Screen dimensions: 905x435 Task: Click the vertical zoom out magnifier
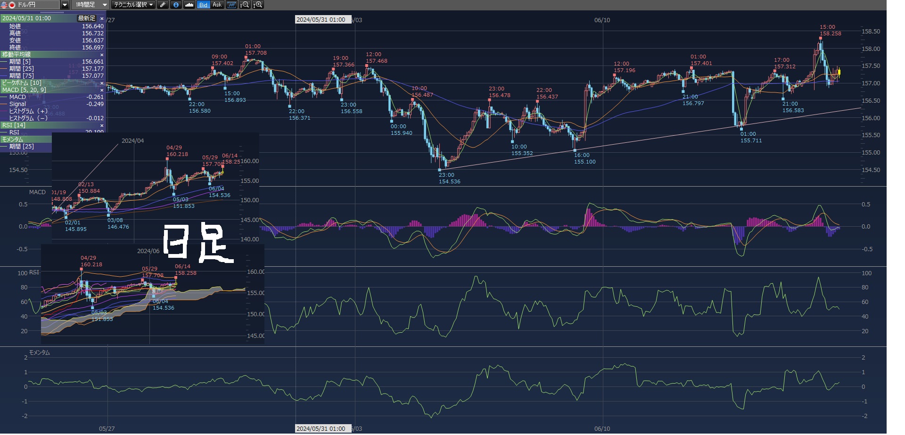245,5
